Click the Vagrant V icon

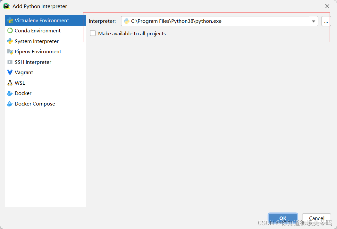tap(10, 72)
